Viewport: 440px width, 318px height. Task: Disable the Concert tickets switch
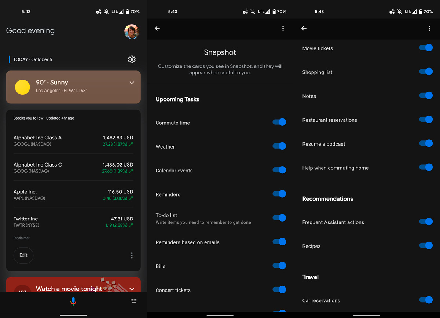point(279,289)
